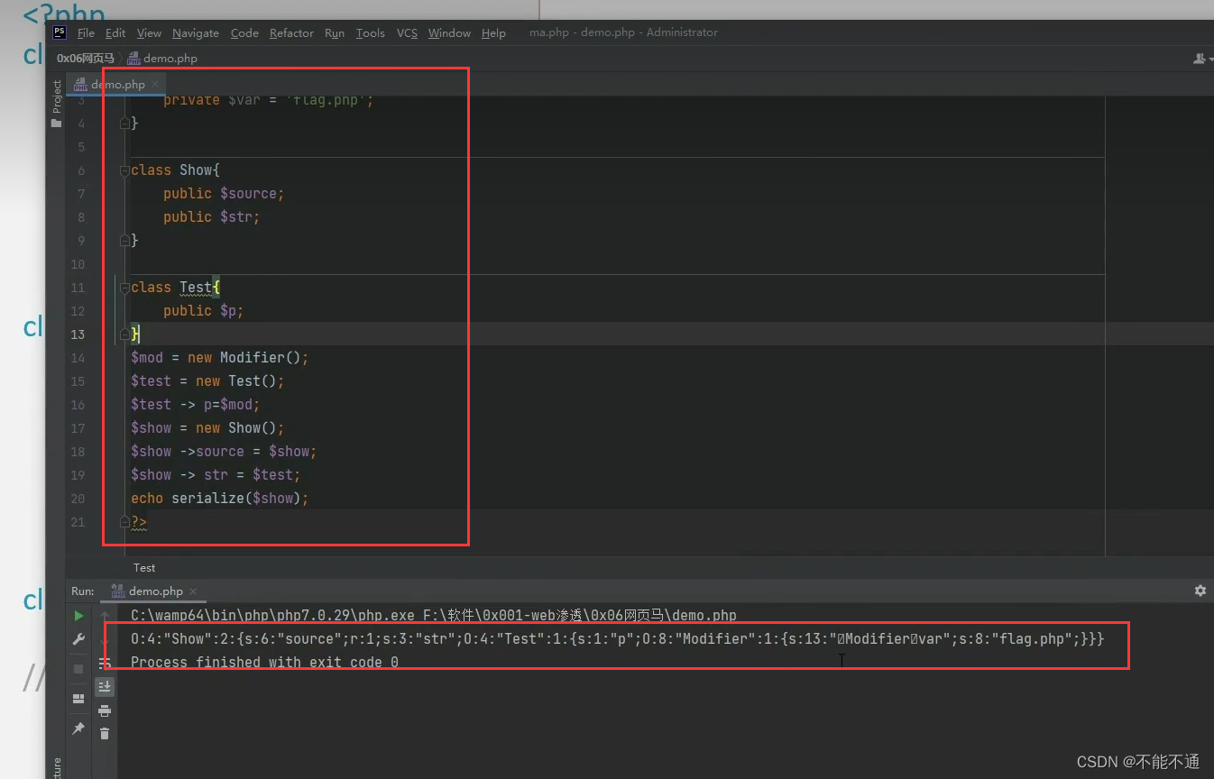Collapse fold marker at line 9
This screenshot has width=1214, height=779.
124,241
